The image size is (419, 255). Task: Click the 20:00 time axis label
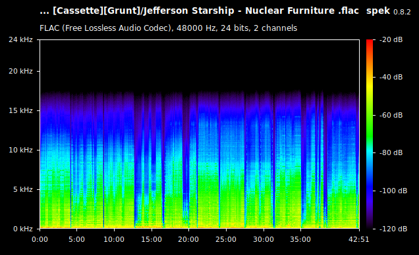(x=188, y=239)
